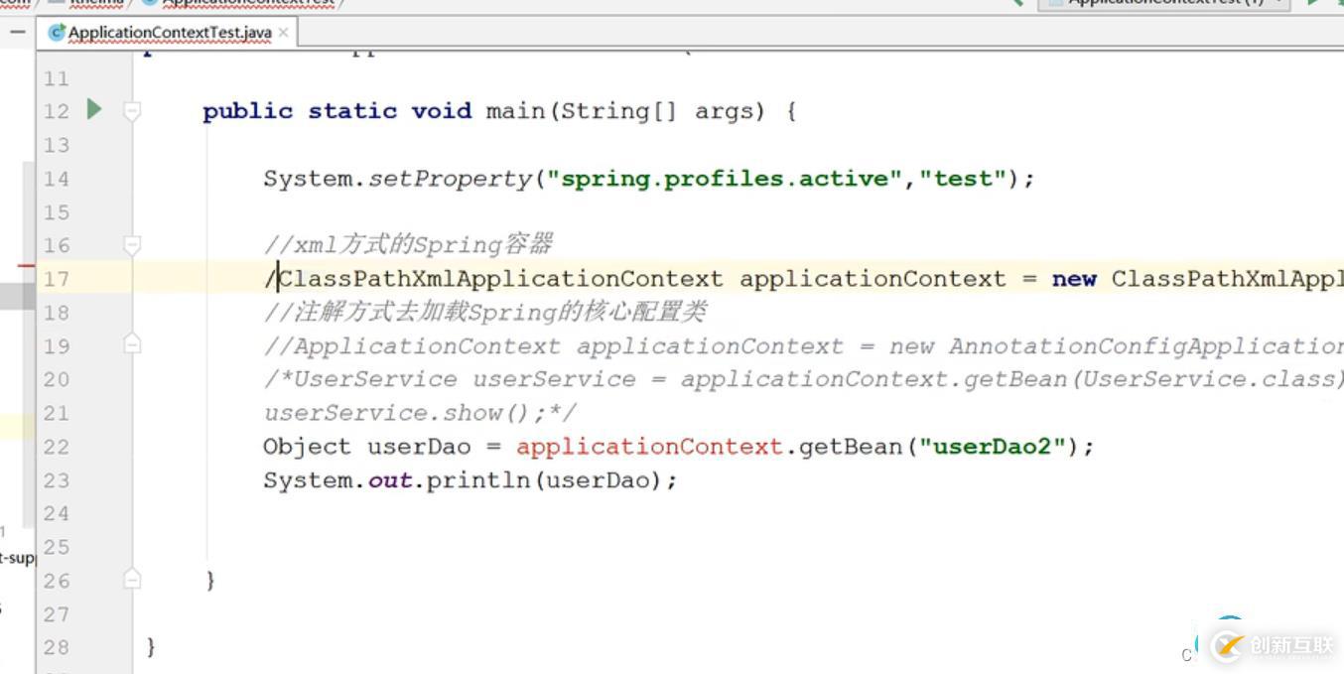
Task: Switch to ApplicationContextTest.java tab
Action: coord(169,33)
